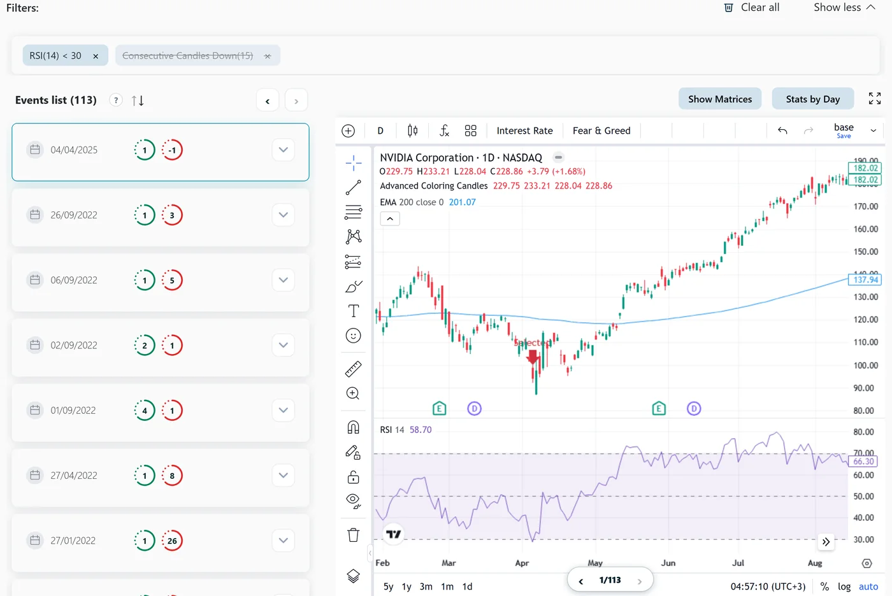This screenshot has width=892, height=596.
Task: Clear all filters
Action: click(752, 8)
